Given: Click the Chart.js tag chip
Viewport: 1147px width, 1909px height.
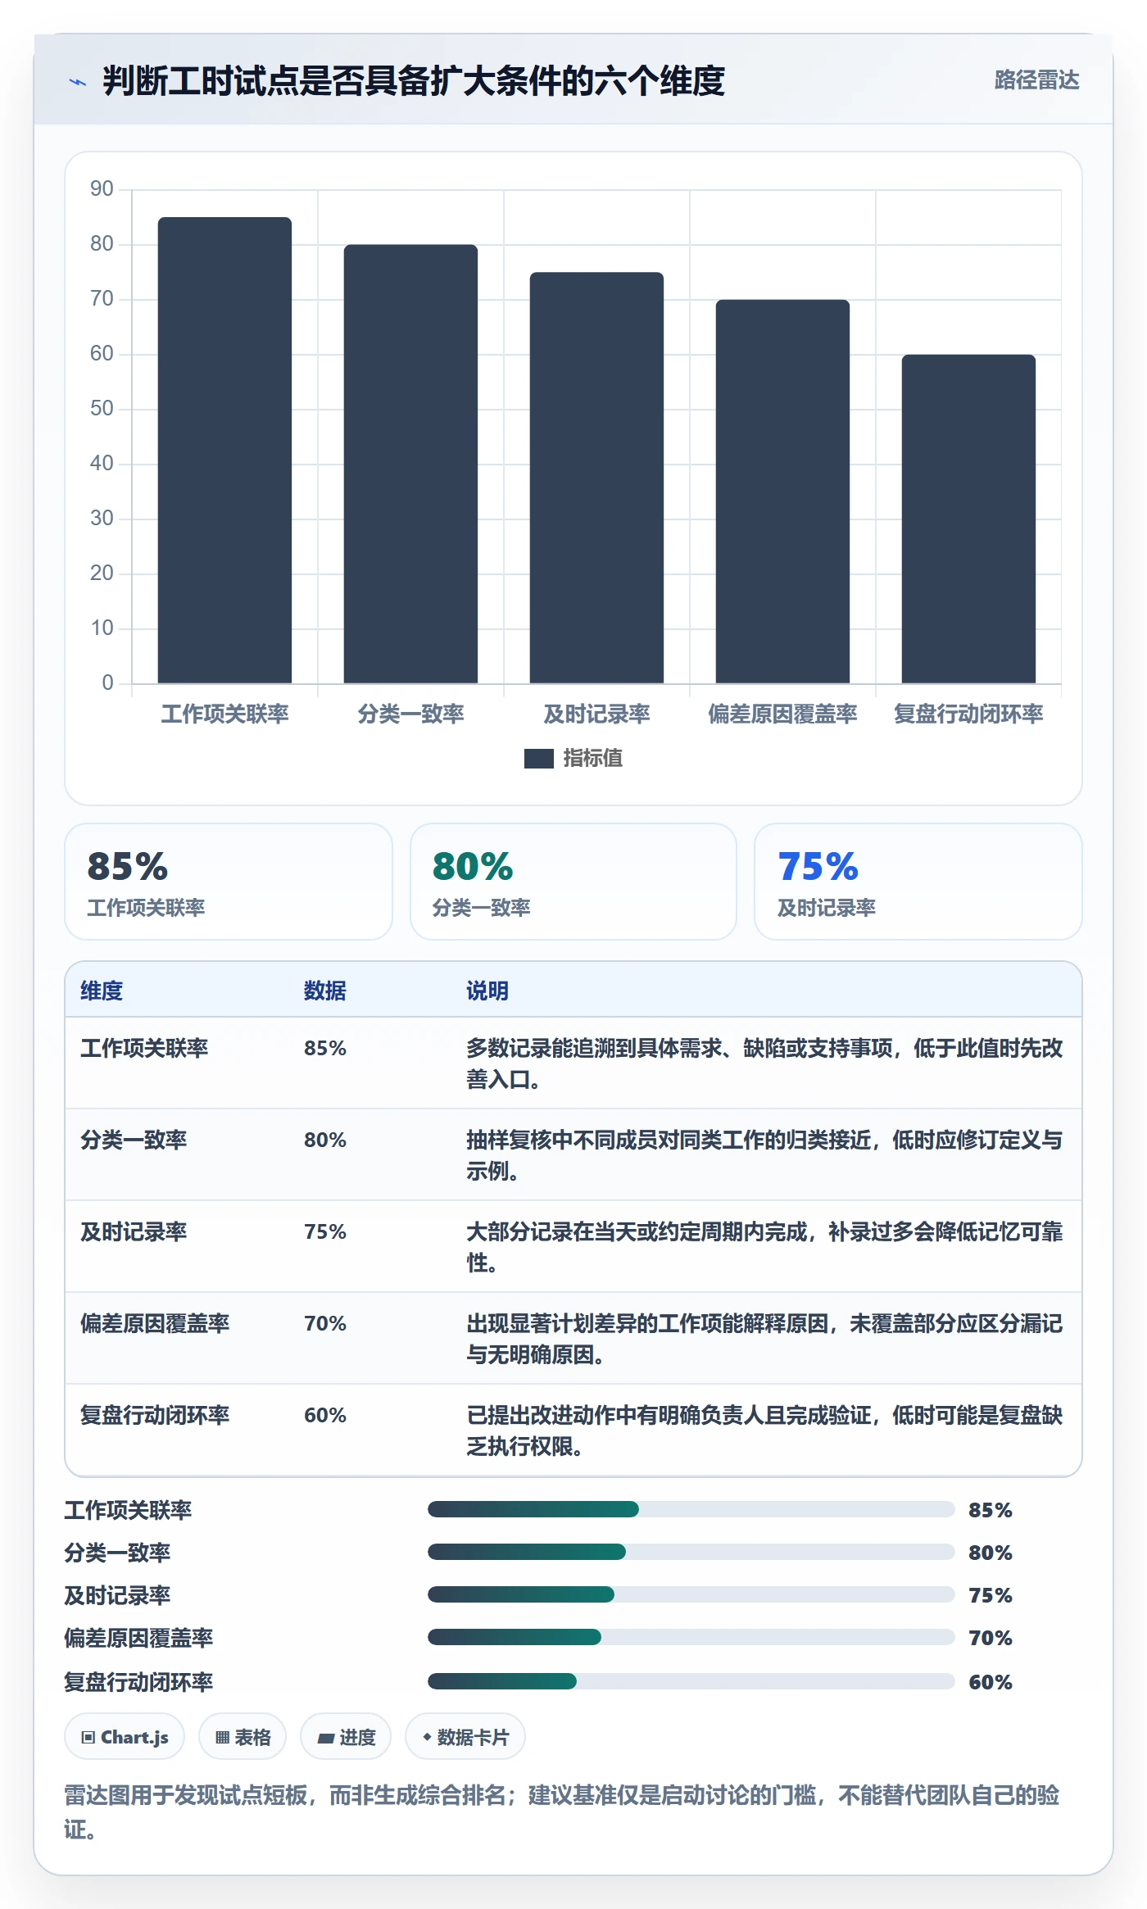Looking at the screenshot, I should pyautogui.click(x=125, y=1736).
